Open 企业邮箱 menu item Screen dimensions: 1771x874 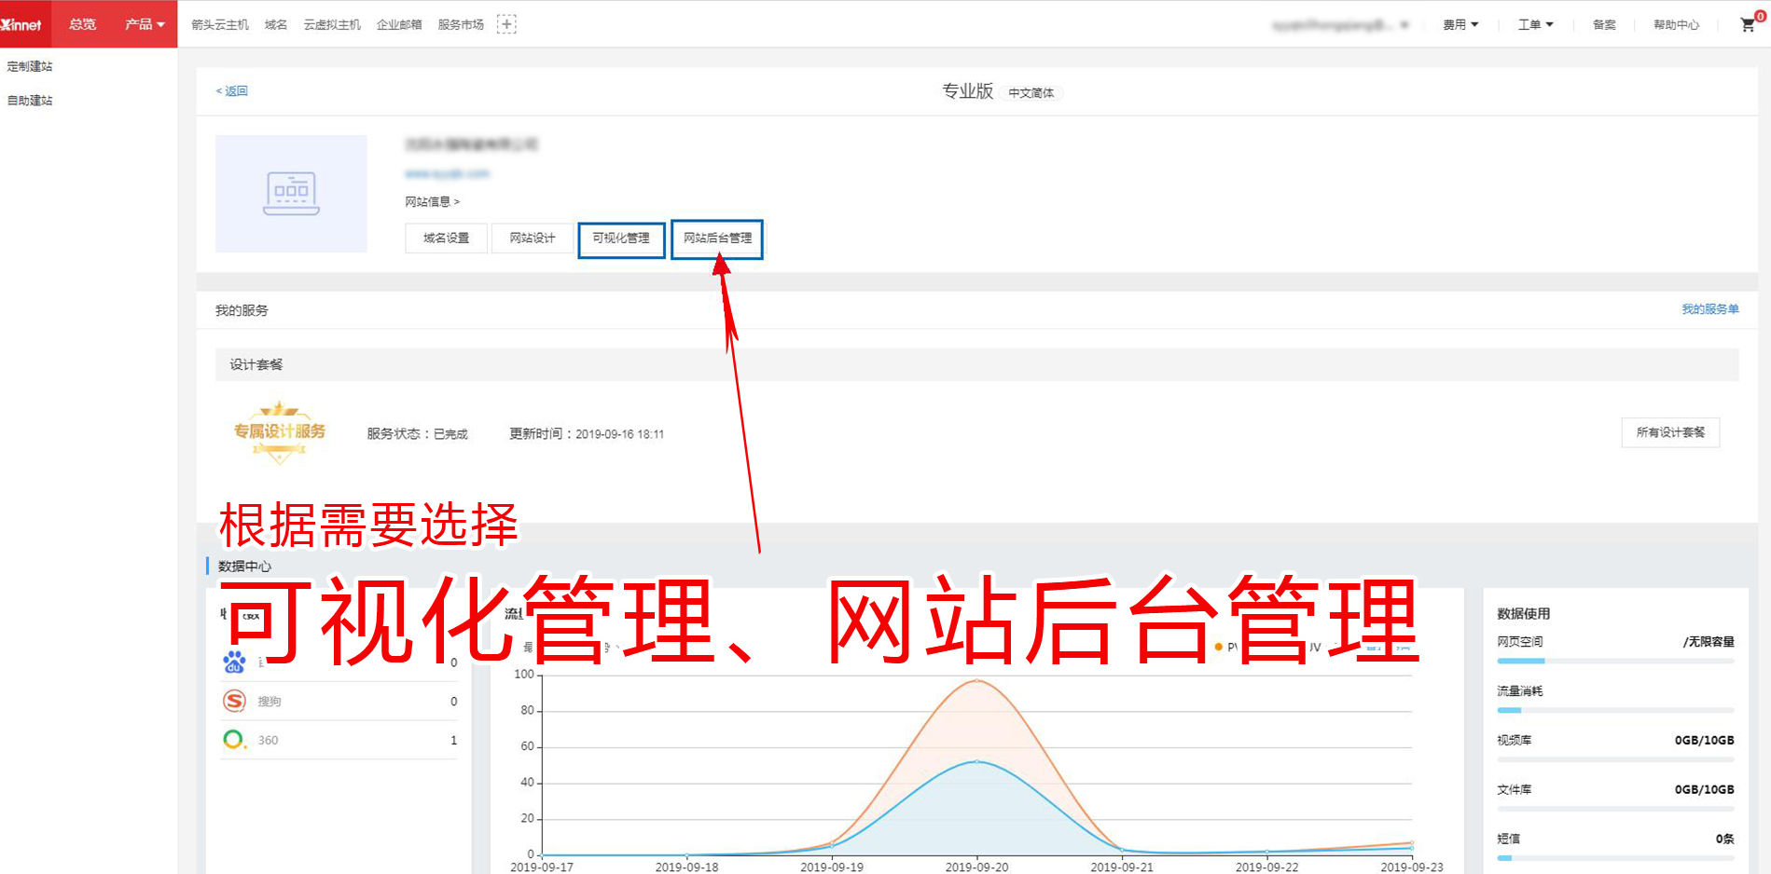pos(399,25)
